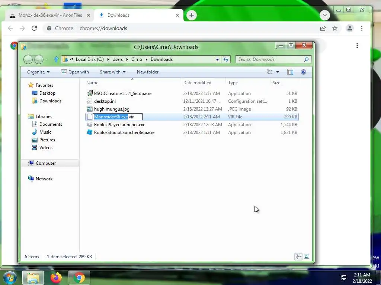This screenshot has height=285, width=381.
Task: Open Explorer help with the question icon
Action: (304, 72)
